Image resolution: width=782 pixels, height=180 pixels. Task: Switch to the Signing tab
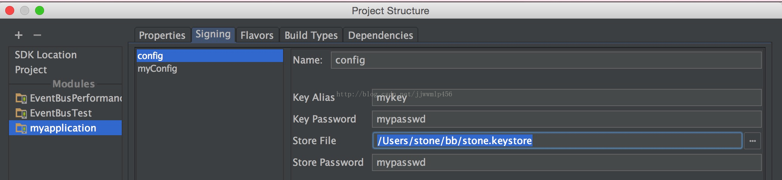coord(213,34)
